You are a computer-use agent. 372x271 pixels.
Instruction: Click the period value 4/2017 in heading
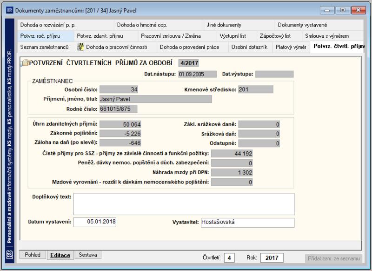click(189, 63)
